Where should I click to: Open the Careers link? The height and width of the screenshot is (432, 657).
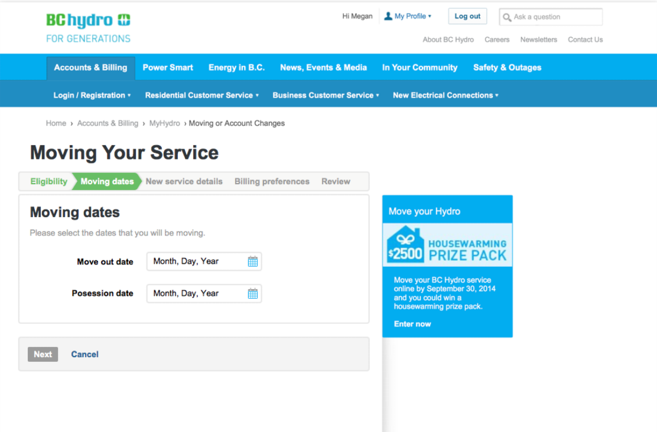(x=497, y=40)
